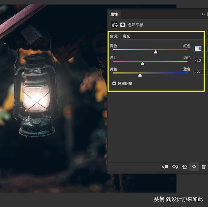
Task: Click the Color Balance scales icon
Action: pos(115,25)
